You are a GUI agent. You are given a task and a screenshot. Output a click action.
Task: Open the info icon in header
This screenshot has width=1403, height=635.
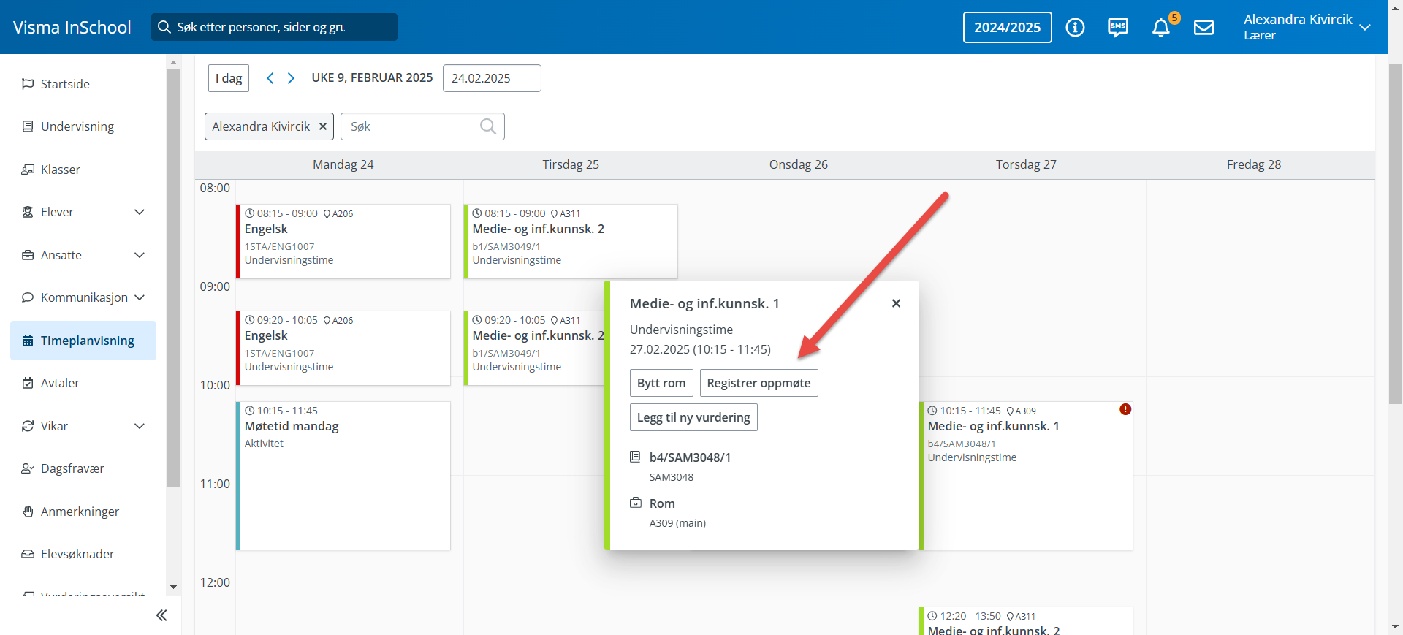[x=1075, y=28]
